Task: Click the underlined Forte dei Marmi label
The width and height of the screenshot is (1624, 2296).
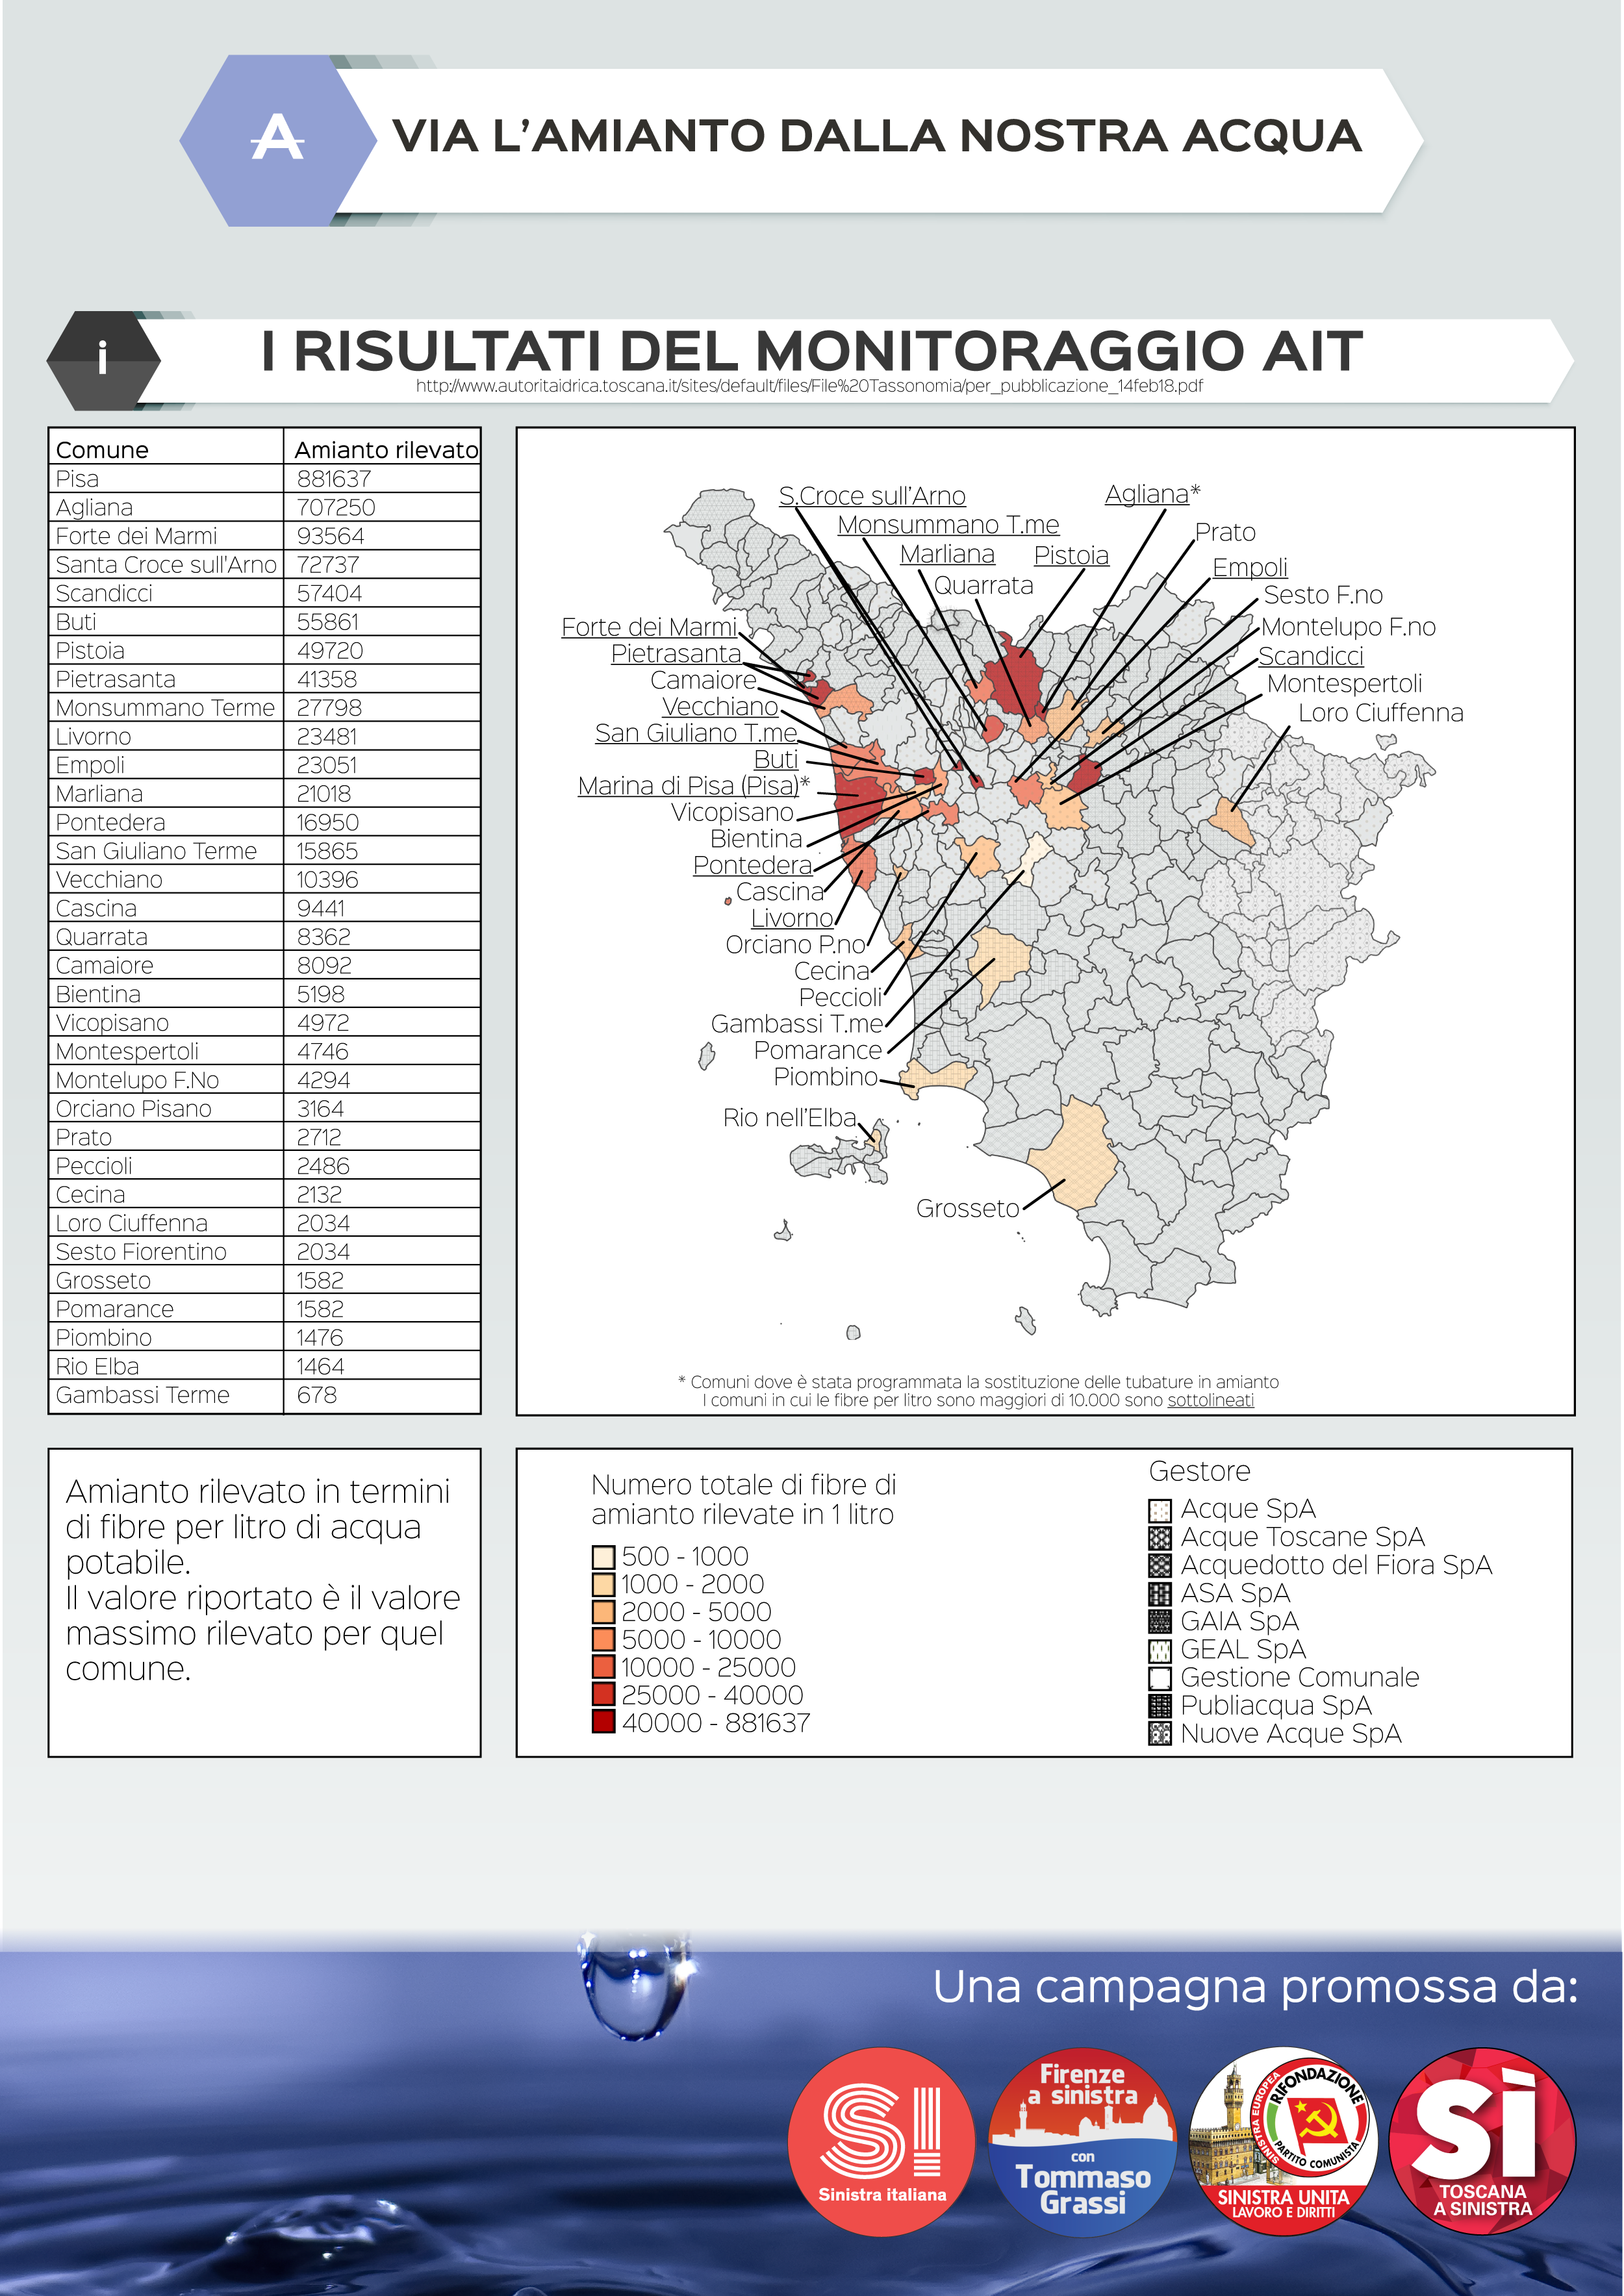Action: (x=649, y=627)
